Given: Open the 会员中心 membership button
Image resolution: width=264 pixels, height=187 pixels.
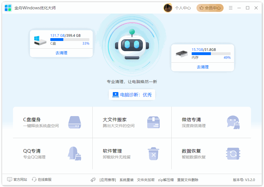Looking at the screenshot, I should [210, 8].
